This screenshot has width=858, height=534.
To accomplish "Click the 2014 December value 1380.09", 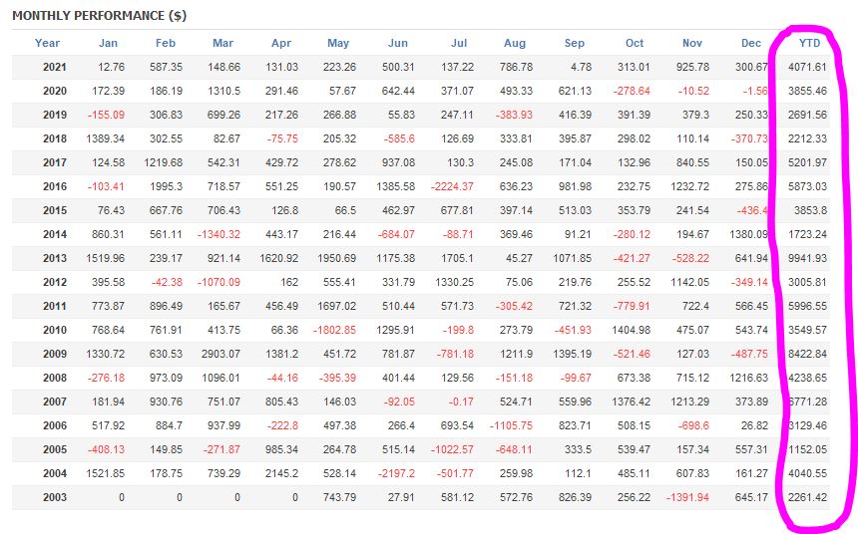I will 744,234.
